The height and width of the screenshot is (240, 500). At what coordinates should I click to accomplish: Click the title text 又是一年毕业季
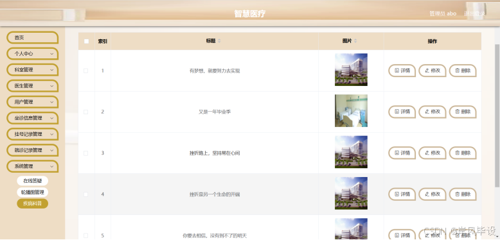point(215,112)
